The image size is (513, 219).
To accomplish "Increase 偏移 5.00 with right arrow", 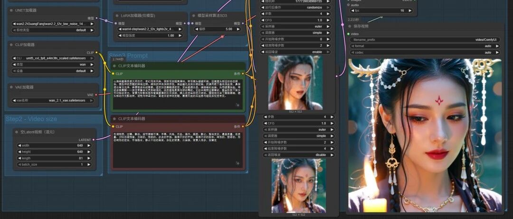I will [x=238, y=29].
